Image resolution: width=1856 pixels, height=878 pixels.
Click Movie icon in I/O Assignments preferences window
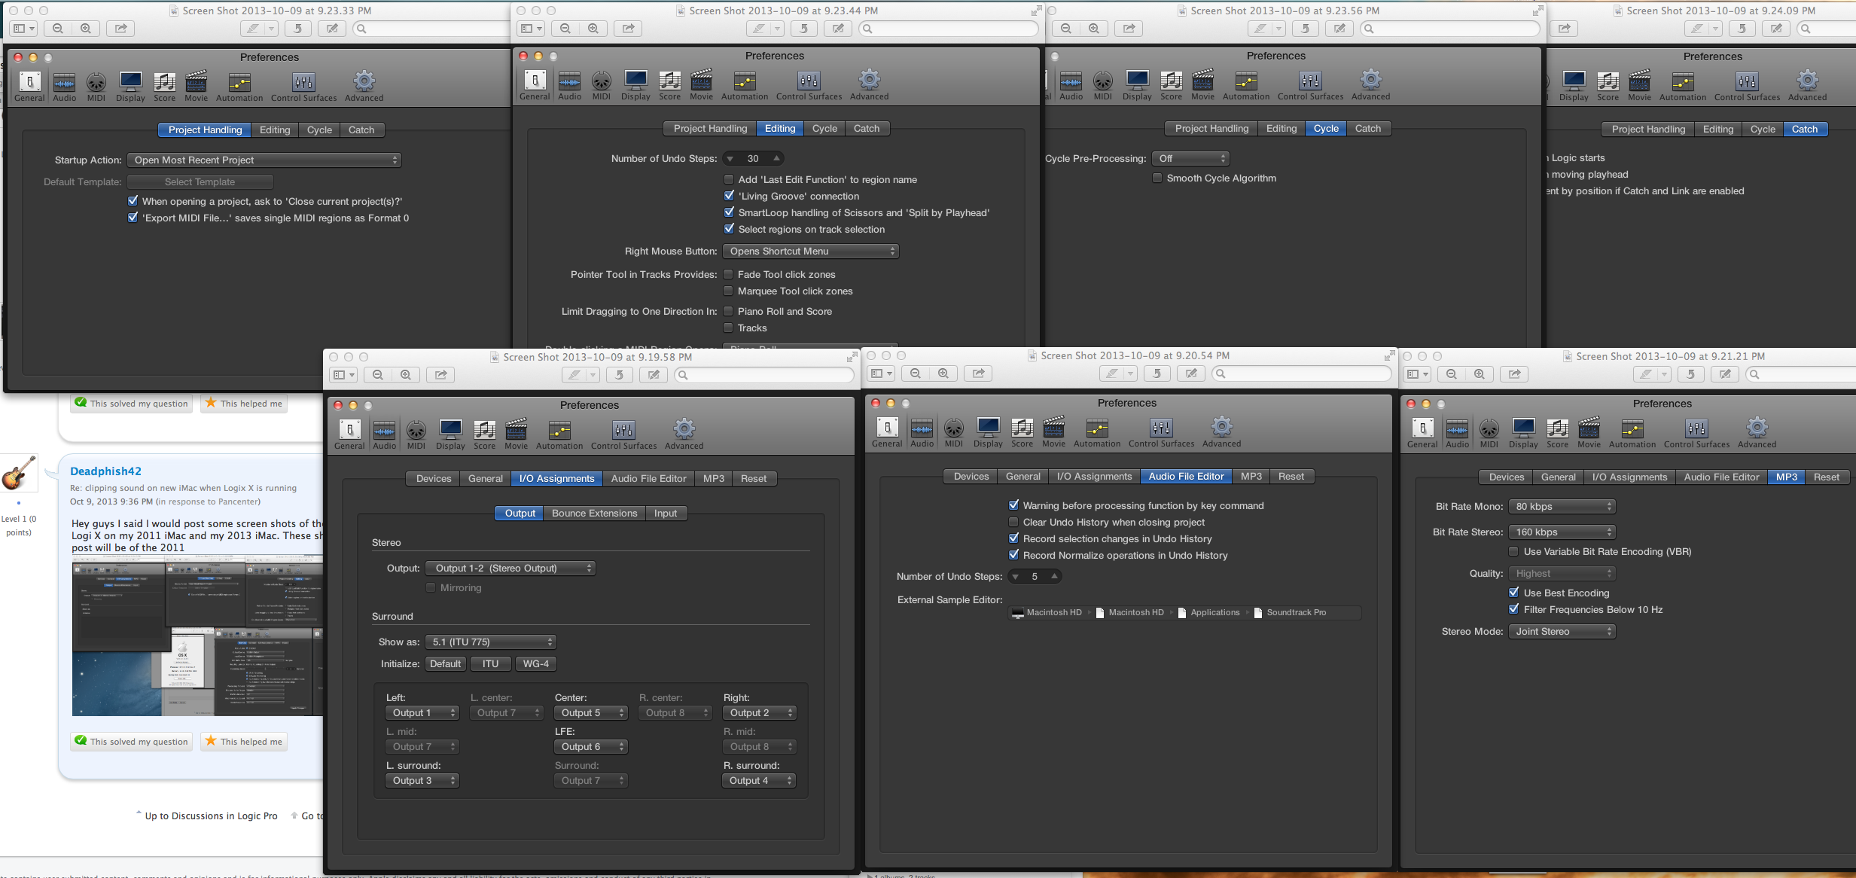(x=516, y=429)
